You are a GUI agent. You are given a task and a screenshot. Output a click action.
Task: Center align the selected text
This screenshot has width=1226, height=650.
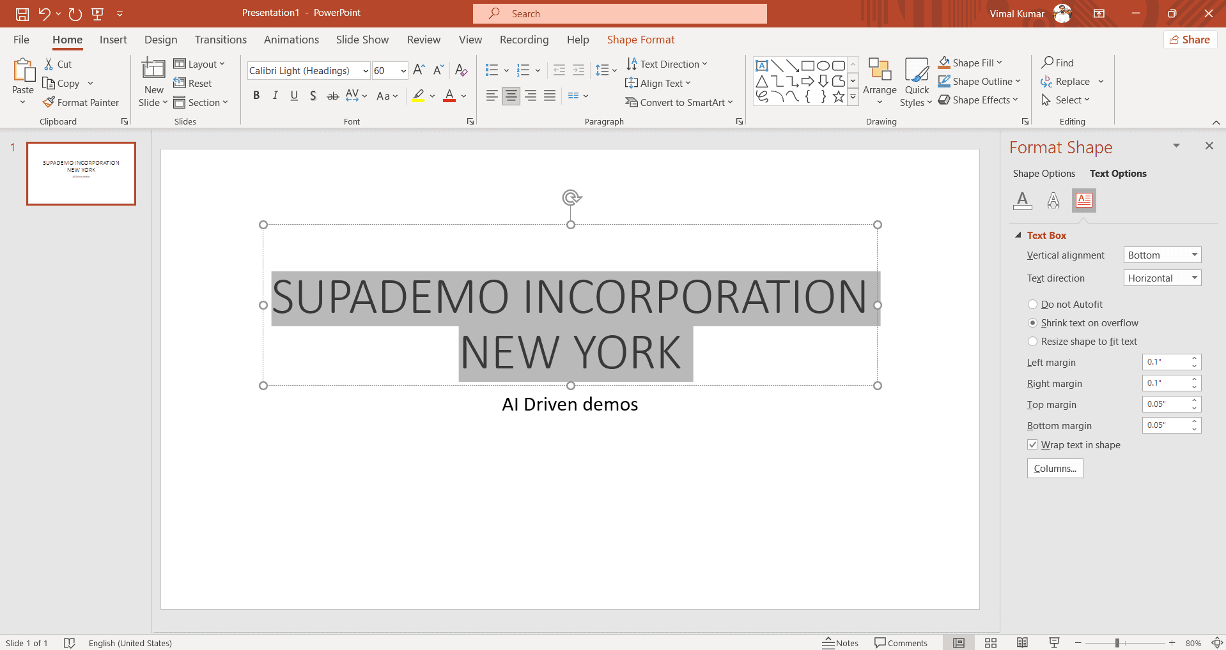(x=511, y=96)
